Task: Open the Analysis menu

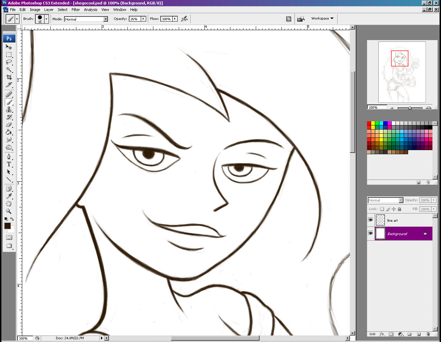Action: 91,10
